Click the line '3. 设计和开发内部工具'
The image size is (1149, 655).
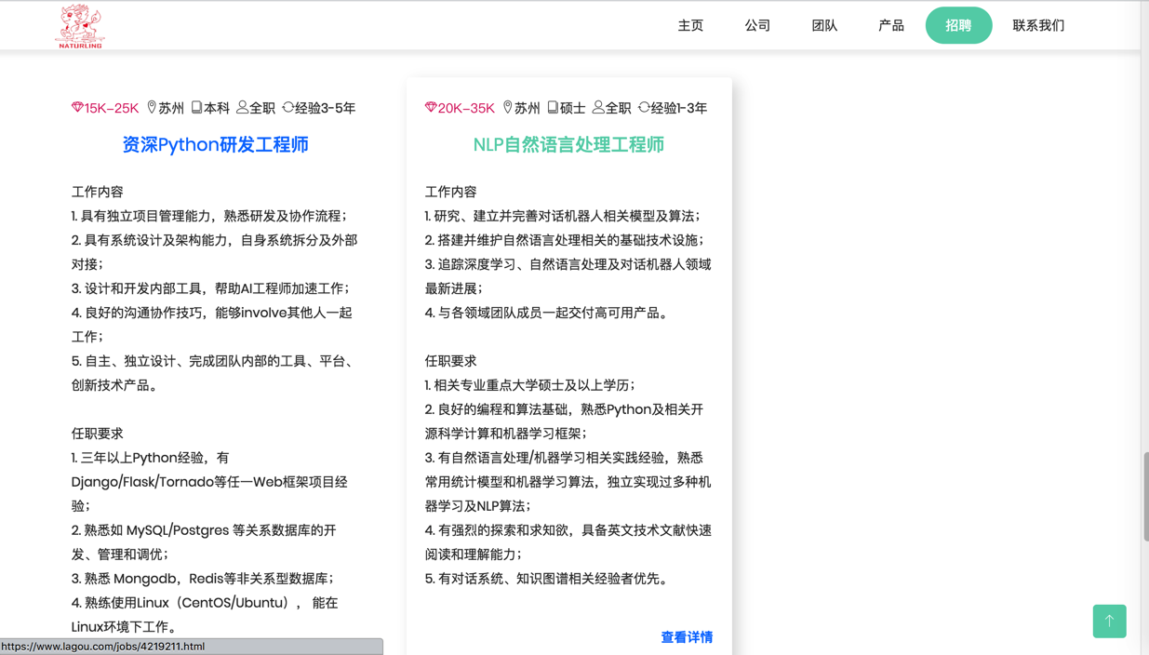[211, 288]
